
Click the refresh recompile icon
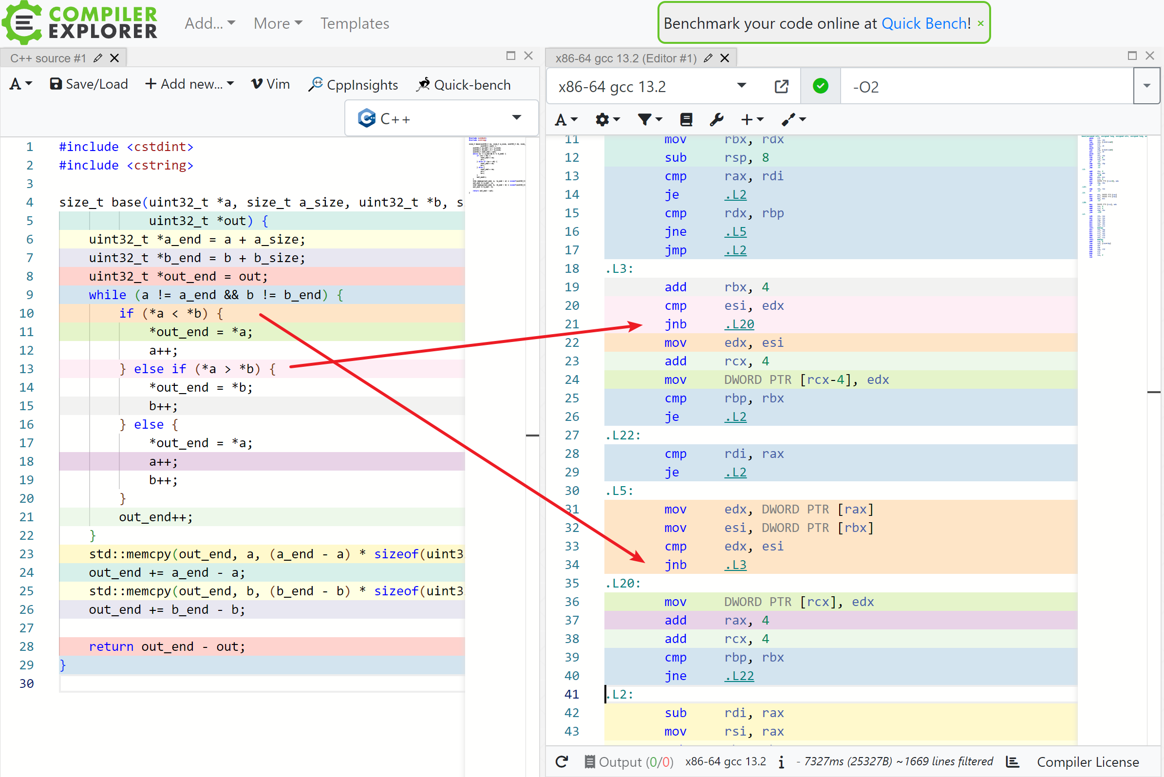(562, 761)
